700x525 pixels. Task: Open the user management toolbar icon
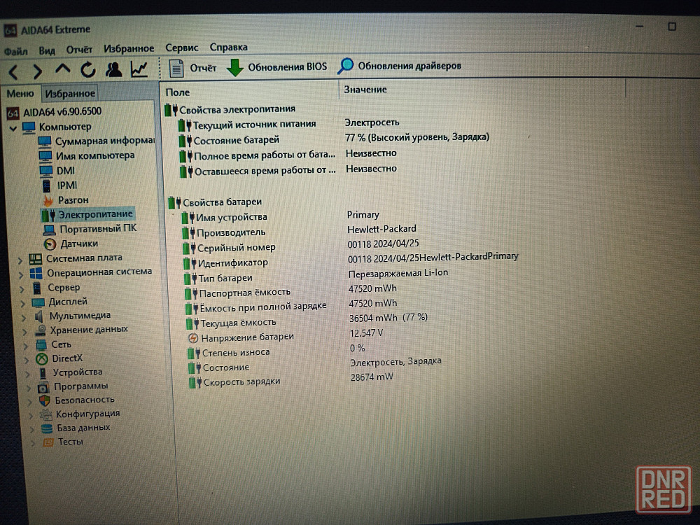tap(113, 69)
